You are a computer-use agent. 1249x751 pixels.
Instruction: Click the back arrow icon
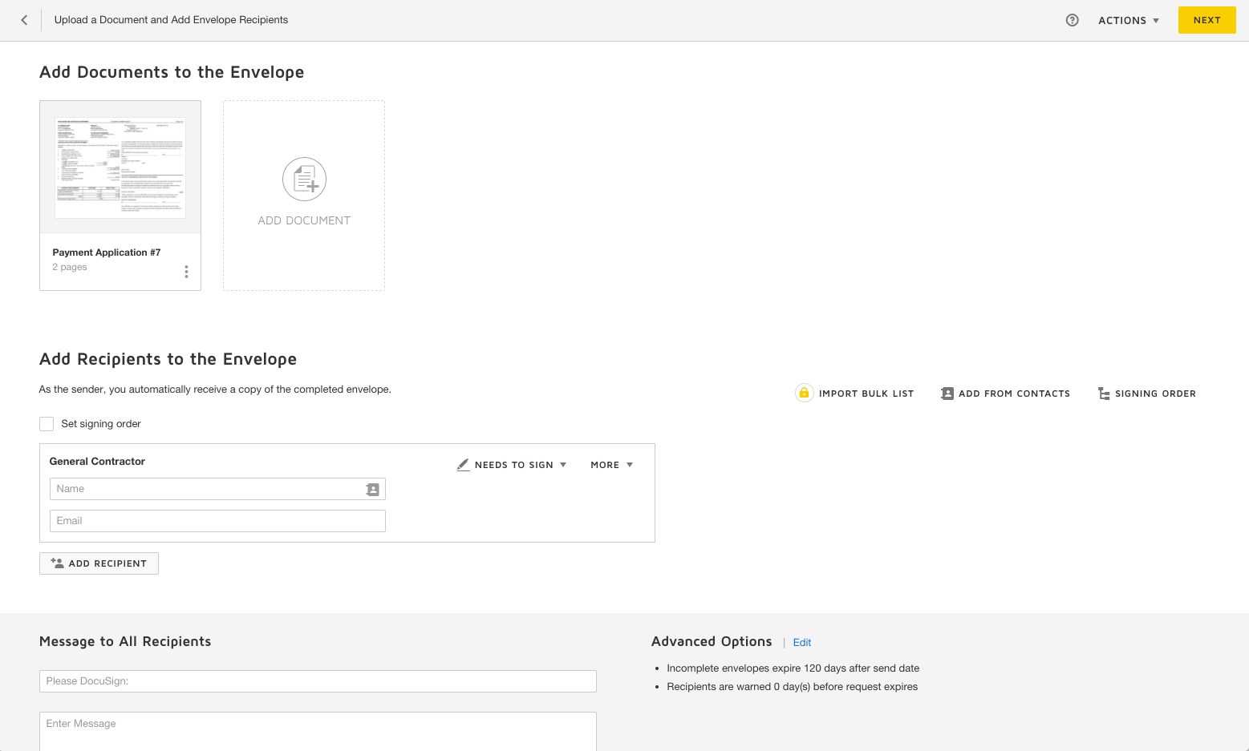coord(24,20)
